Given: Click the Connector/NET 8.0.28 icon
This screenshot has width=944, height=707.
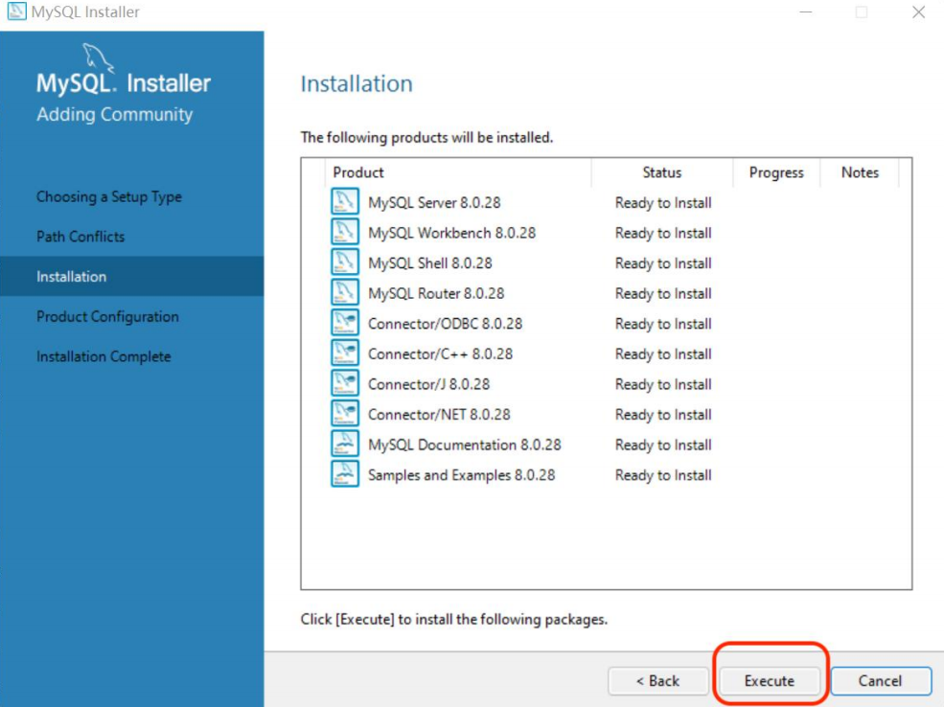Looking at the screenshot, I should point(345,413).
